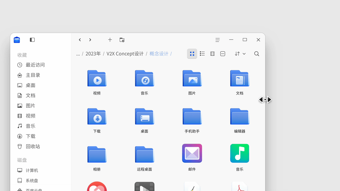340x191 pixels.
Task: Select the red heart app icon
Action: point(97,187)
